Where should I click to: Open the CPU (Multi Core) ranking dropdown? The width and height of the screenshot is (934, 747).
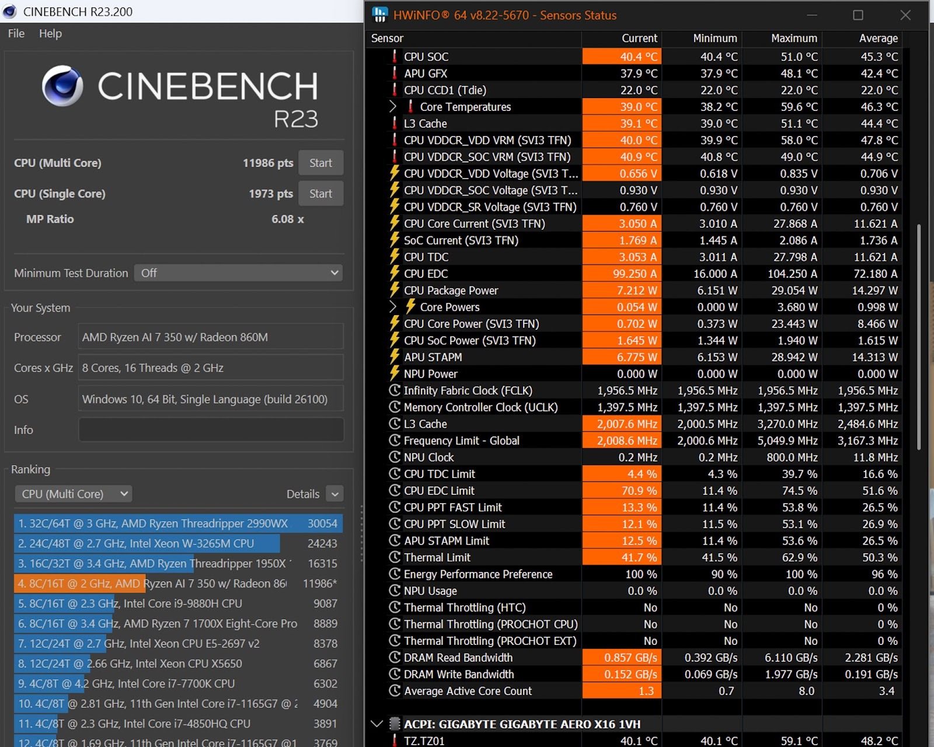74,494
